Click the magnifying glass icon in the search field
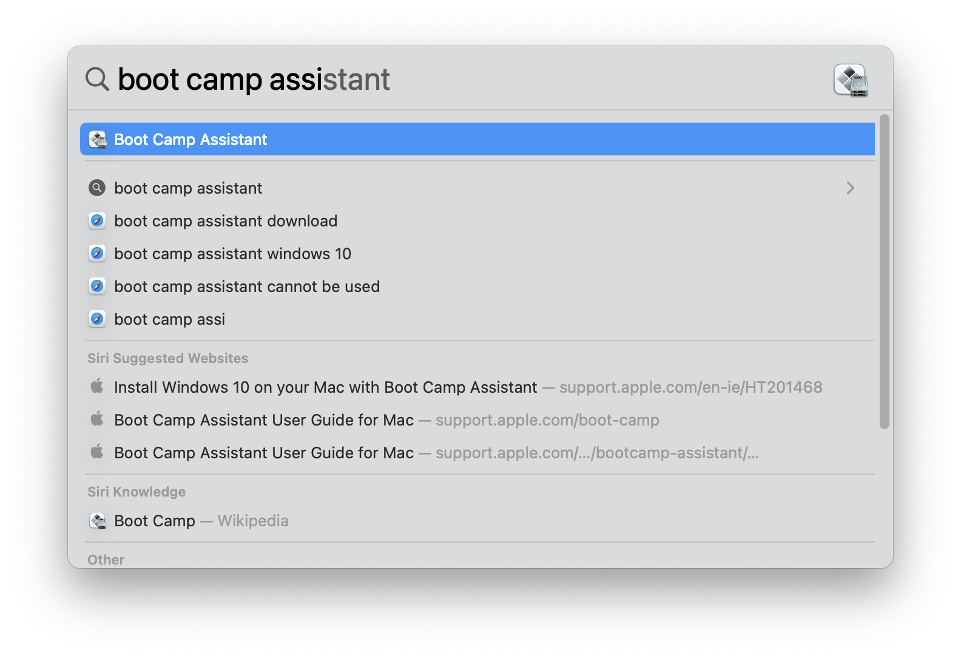The height and width of the screenshot is (658, 961). point(96,79)
